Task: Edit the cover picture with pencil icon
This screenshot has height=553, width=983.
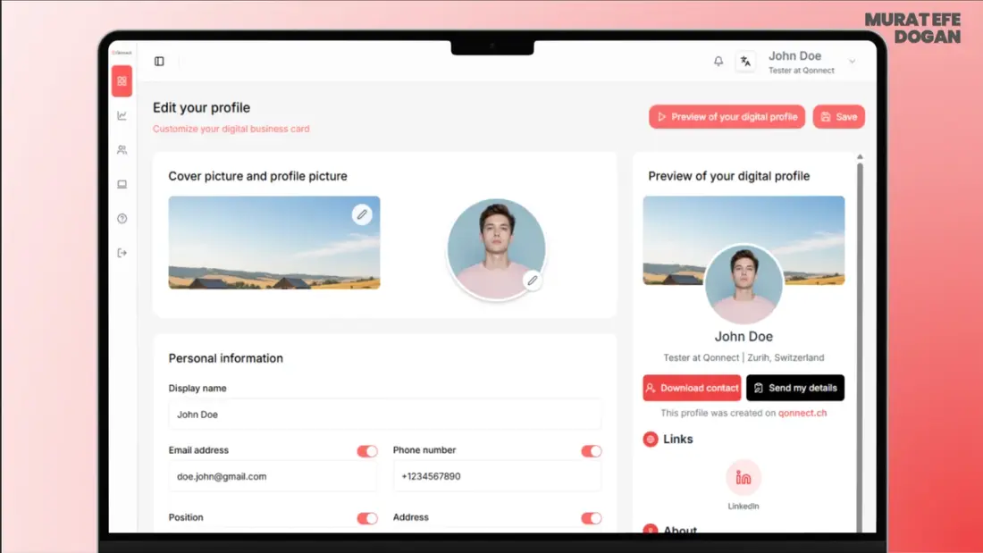Action: 362,214
